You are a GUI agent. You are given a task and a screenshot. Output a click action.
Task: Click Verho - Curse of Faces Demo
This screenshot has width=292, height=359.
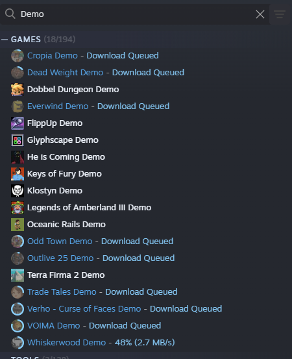click(x=84, y=308)
